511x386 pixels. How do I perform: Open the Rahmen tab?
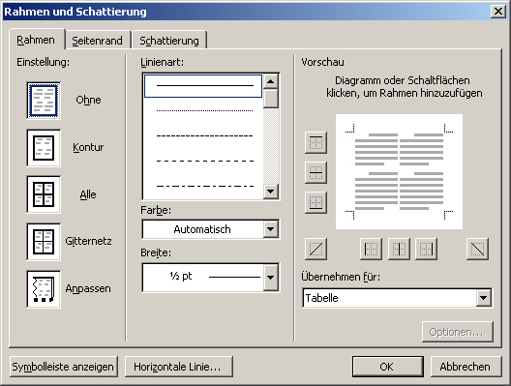[x=36, y=40]
